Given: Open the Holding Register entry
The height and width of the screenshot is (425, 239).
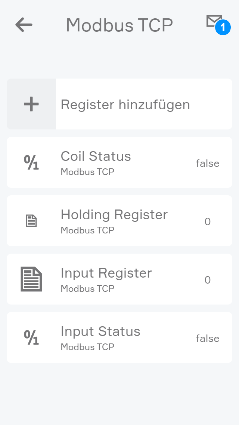Looking at the screenshot, I should pos(114,215).
